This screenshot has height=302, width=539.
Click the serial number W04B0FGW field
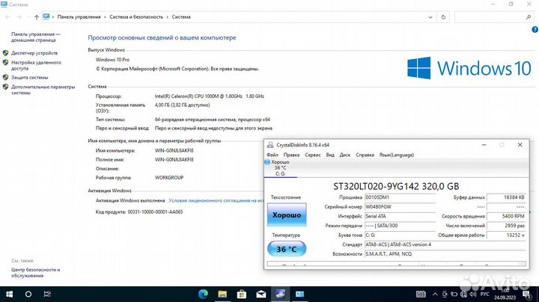pos(400,206)
